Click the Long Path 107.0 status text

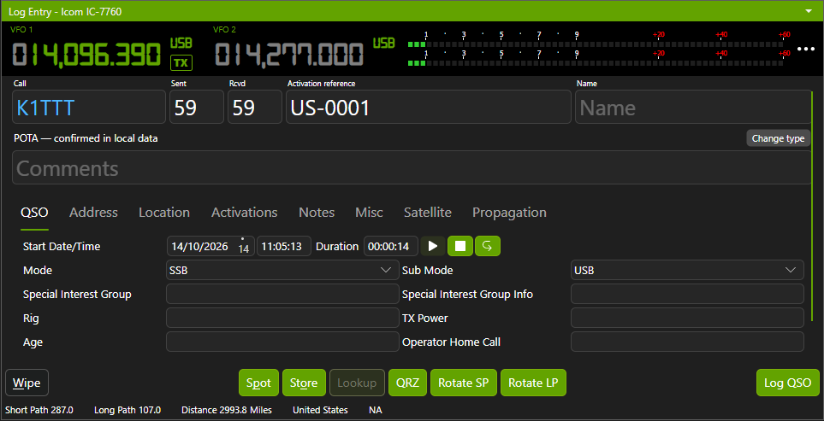[x=127, y=410]
